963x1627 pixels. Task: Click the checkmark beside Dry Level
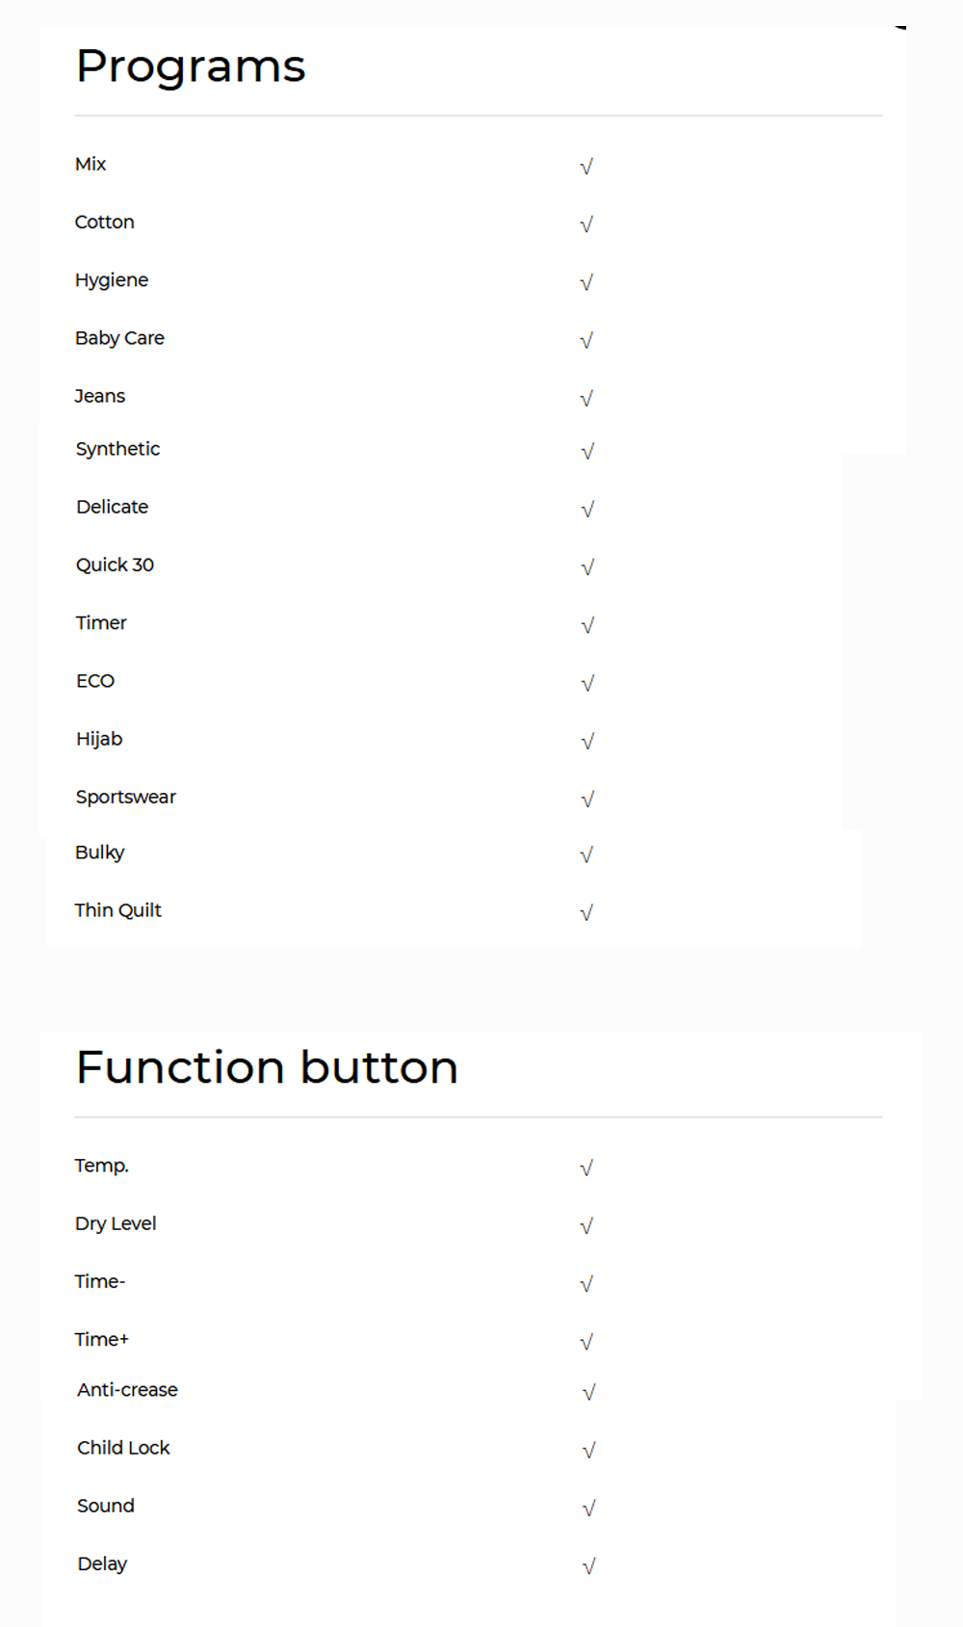586,1226
